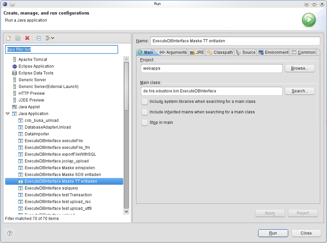Viewport: 327px width, 243px height.
Task: Toggle the Stop in main checkbox
Action: coord(145,123)
